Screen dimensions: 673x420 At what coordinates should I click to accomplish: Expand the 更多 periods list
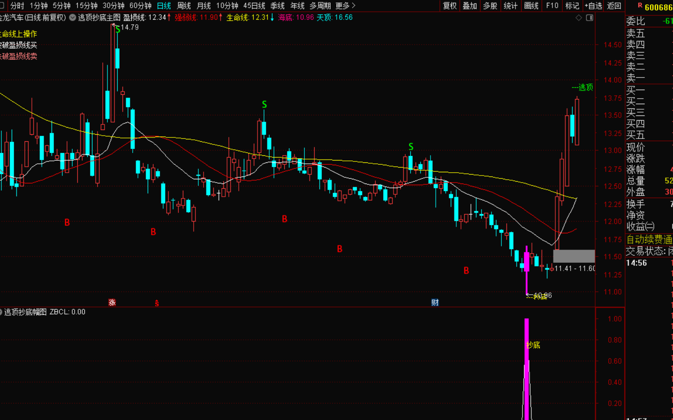click(x=345, y=6)
